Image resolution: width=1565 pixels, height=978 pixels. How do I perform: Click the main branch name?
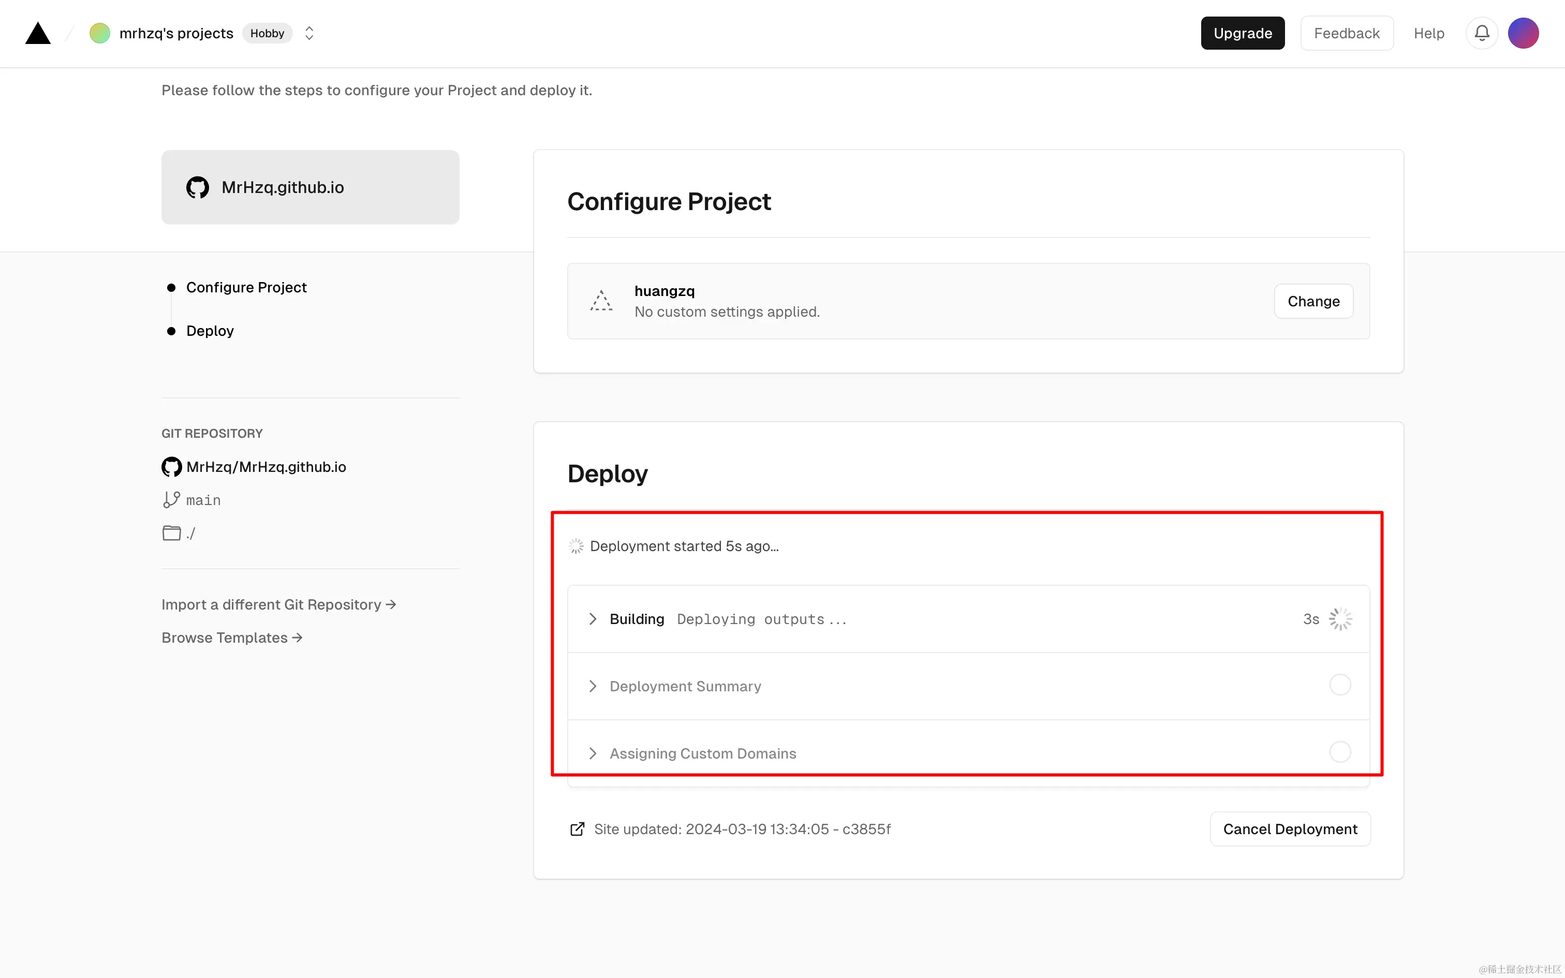203,500
